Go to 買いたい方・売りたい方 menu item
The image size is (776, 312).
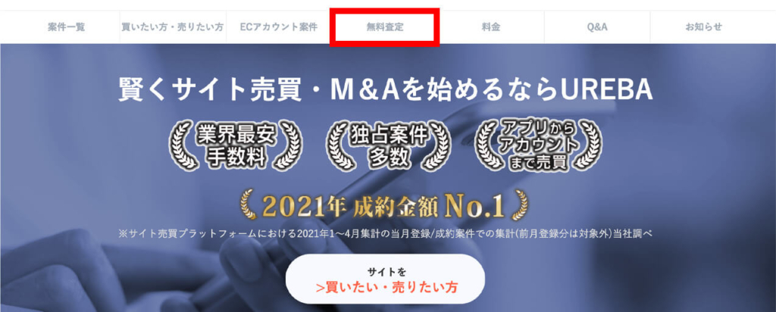pyautogui.click(x=172, y=27)
